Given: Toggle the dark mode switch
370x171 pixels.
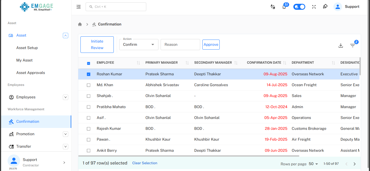Looking at the screenshot, I should coord(299,7).
